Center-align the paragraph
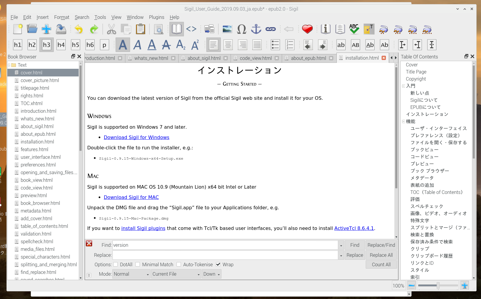481x299 pixels. pyautogui.click(x=228, y=45)
